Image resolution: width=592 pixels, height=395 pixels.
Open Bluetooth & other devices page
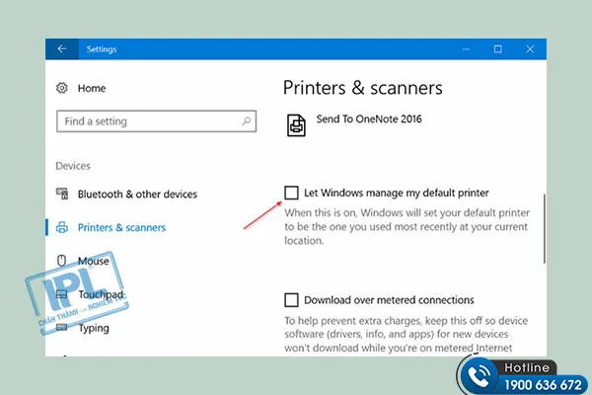tap(137, 194)
